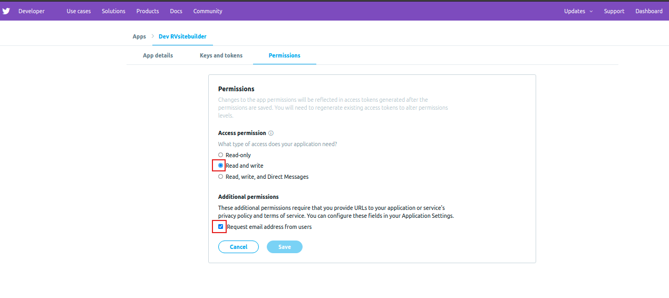Open the Community menu
This screenshot has height=298, width=669.
[208, 11]
